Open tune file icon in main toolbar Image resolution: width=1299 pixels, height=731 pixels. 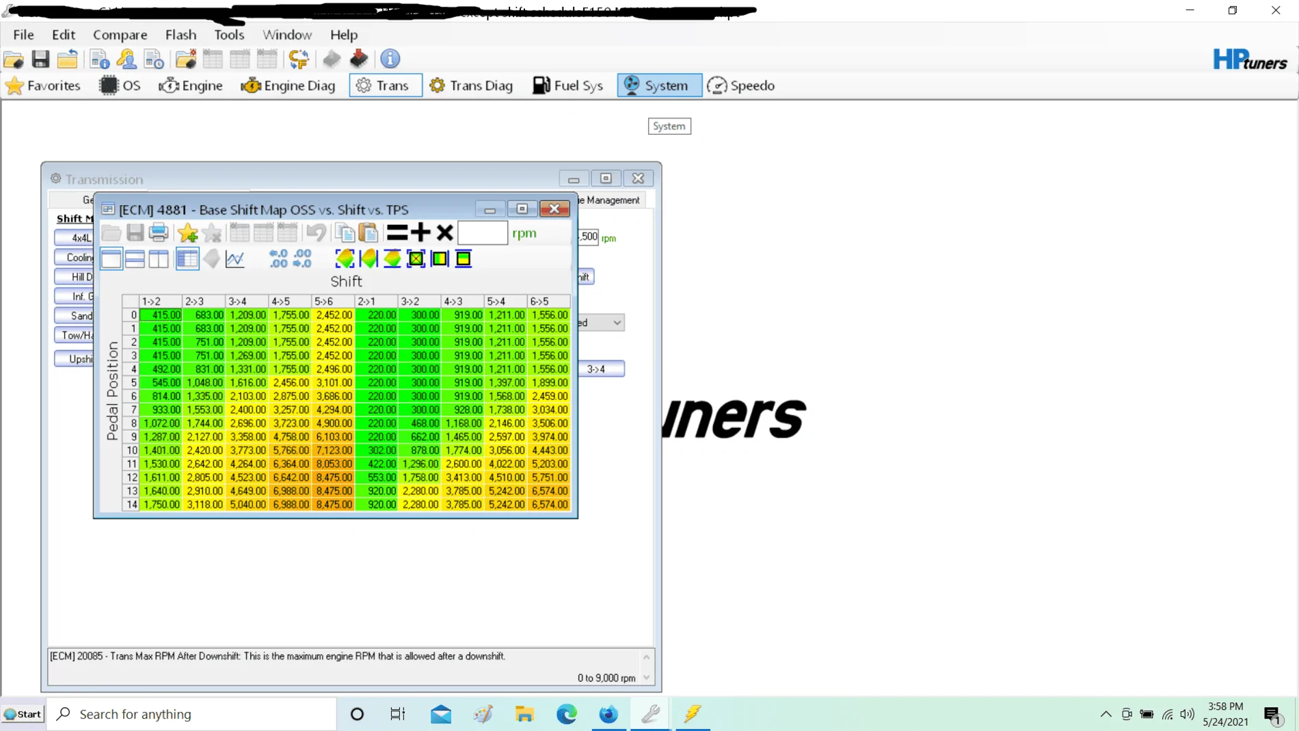click(x=14, y=59)
